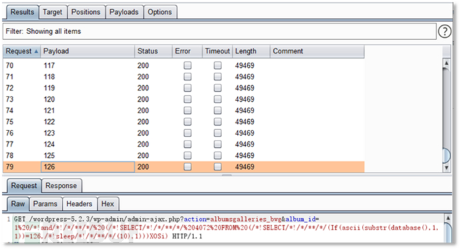Switch to the Payloads tab
460x249 pixels.
coord(124,12)
